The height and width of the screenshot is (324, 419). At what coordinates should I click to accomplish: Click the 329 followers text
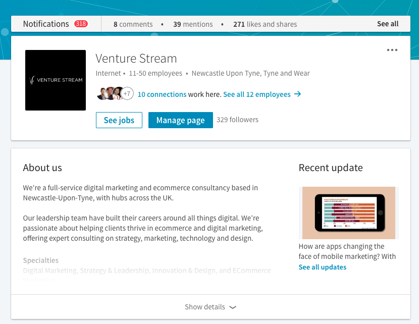[x=237, y=120]
